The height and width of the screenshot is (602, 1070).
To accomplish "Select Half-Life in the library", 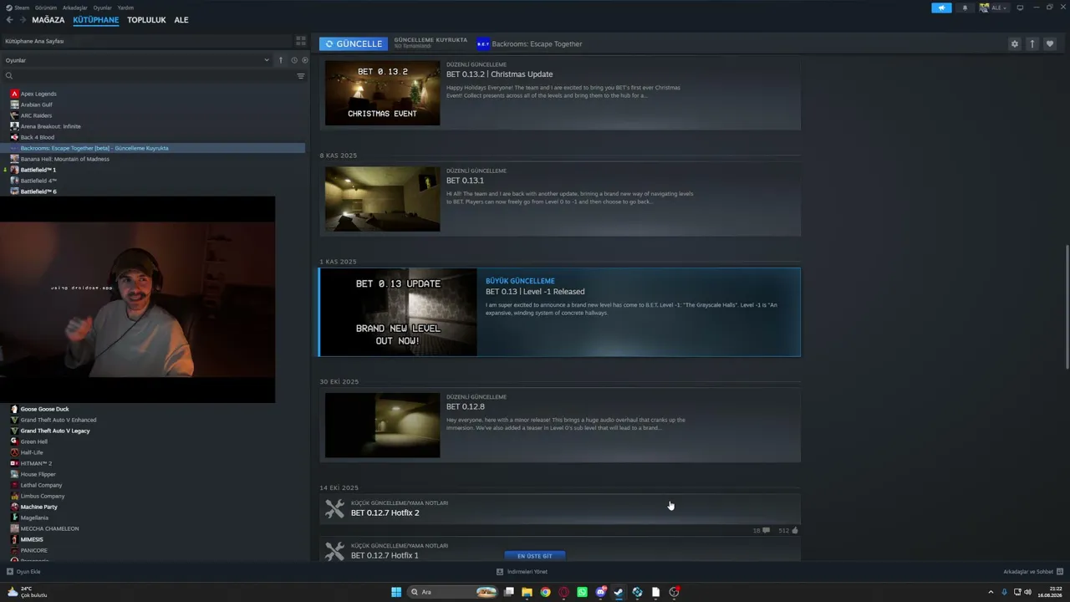I will point(32,452).
